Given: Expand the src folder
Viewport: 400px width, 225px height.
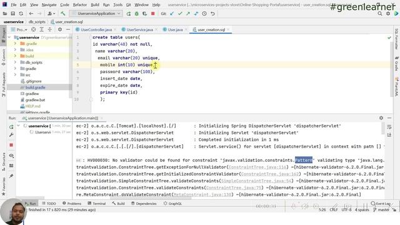Looking at the screenshot, I should 15,75.
